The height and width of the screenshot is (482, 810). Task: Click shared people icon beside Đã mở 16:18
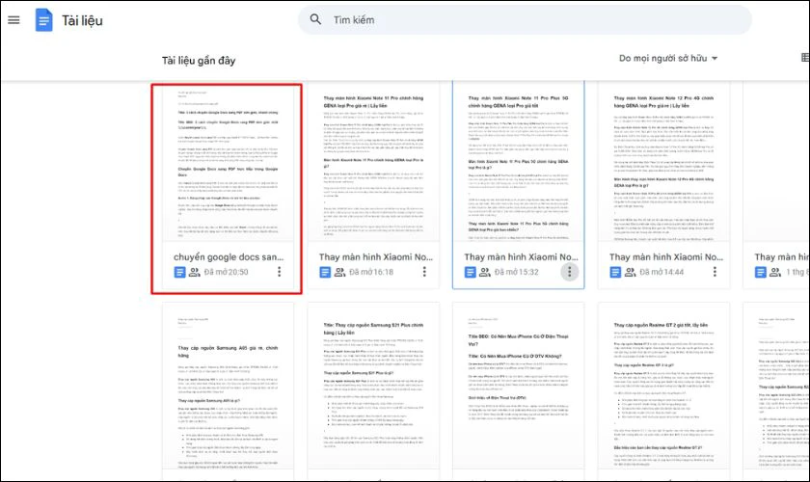[339, 272]
